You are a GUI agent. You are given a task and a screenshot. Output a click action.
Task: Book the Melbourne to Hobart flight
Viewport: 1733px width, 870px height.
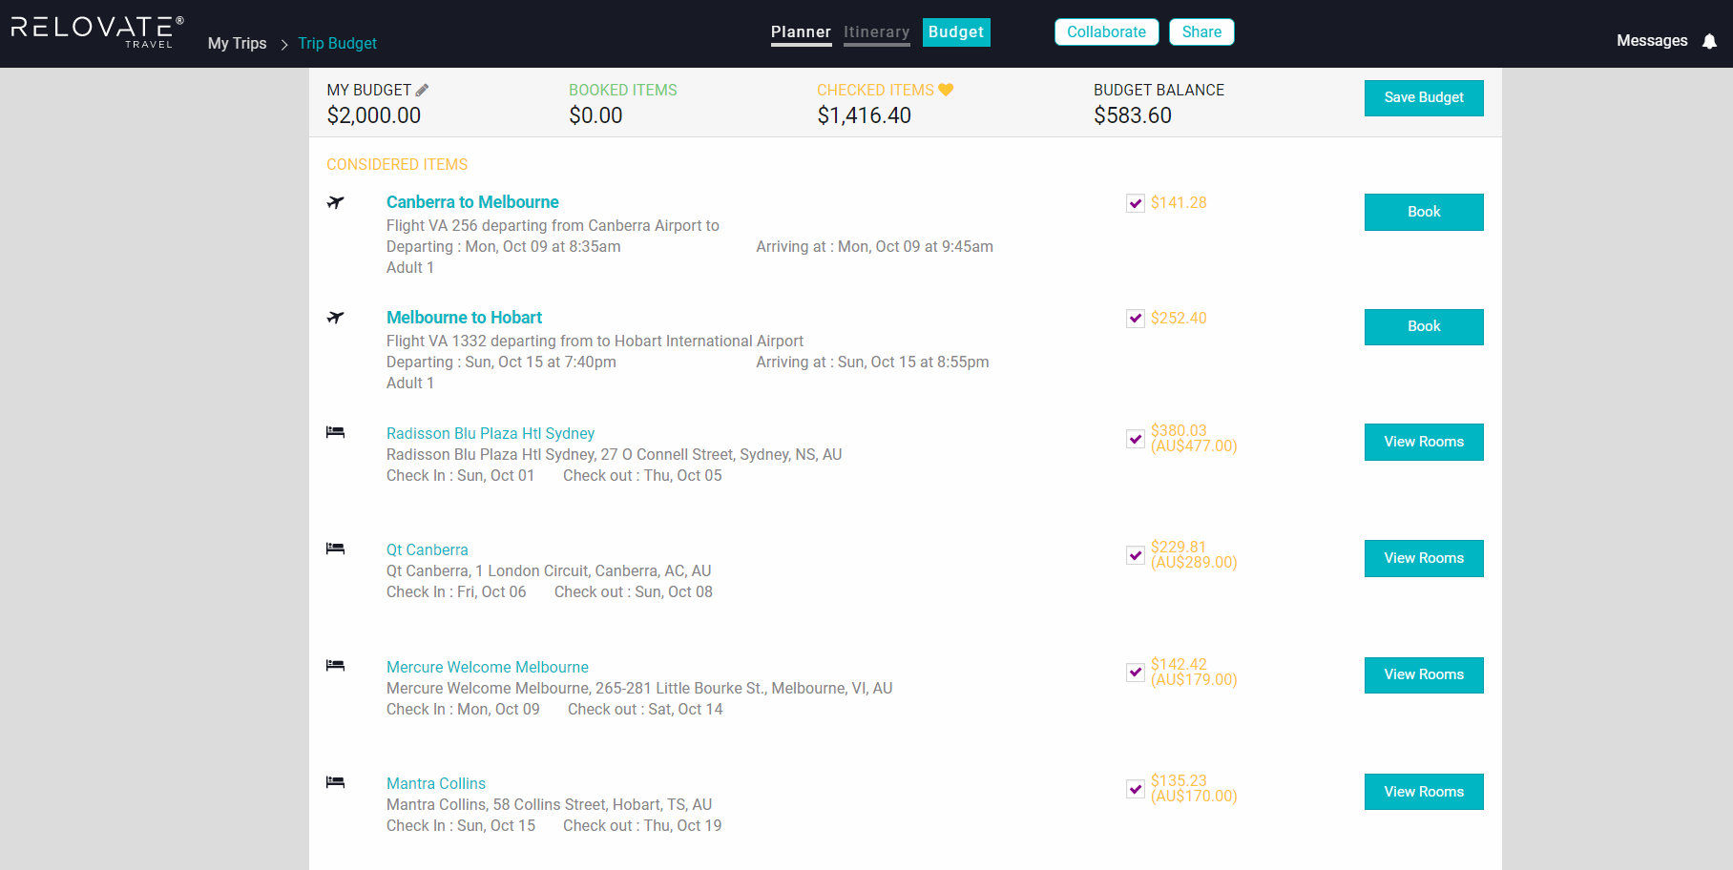point(1424,327)
